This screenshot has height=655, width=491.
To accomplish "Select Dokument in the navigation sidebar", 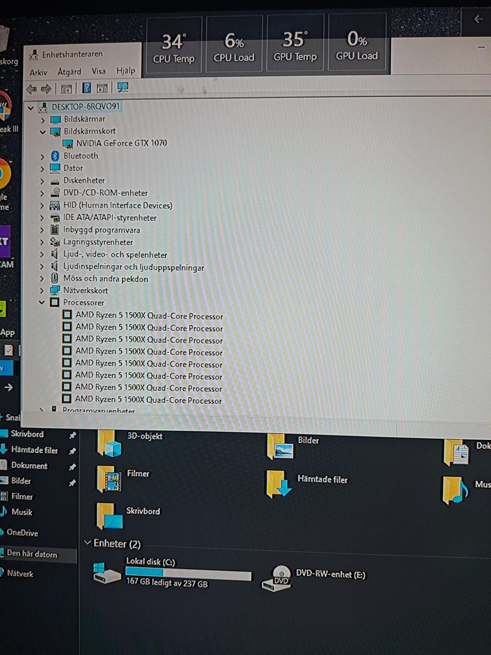I will coord(29,466).
